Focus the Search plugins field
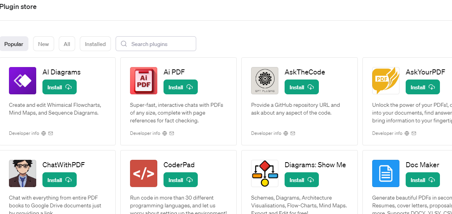This screenshot has width=452, height=214. point(156,44)
